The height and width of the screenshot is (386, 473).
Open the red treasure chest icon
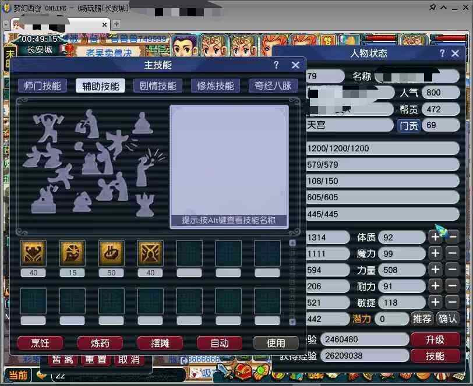[x=243, y=372]
